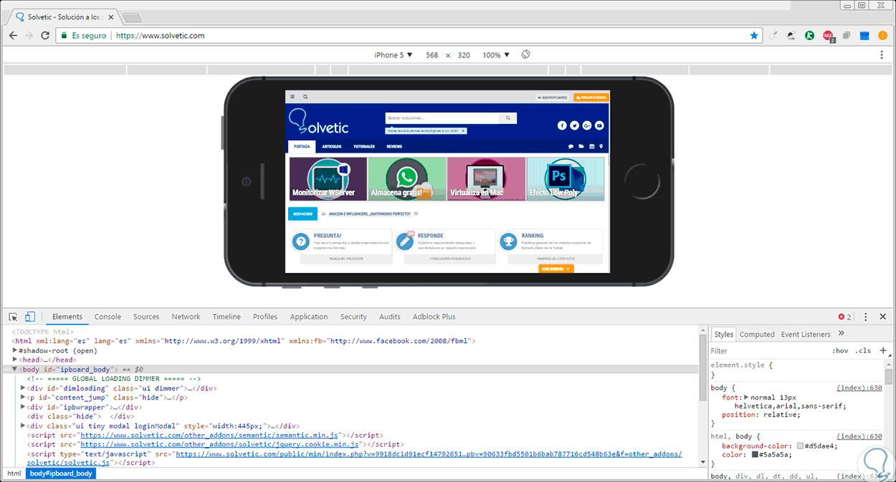Click the blue calendar extension icon
This screenshot has width=896, height=482.
pyautogui.click(x=864, y=35)
